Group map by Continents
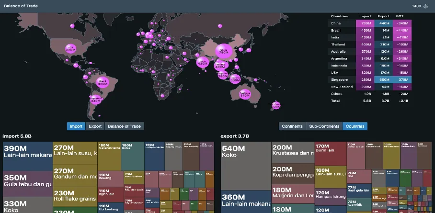Screen dimensions: 435x213 click(292, 126)
